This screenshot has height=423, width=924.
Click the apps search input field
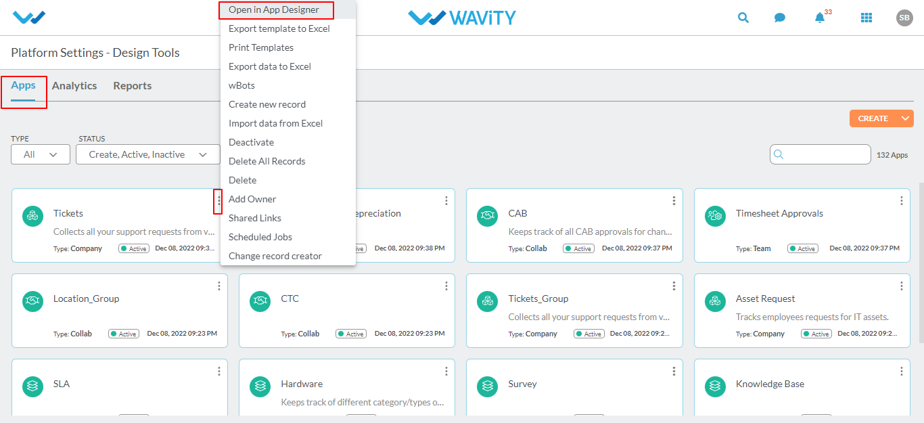[820, 154]
